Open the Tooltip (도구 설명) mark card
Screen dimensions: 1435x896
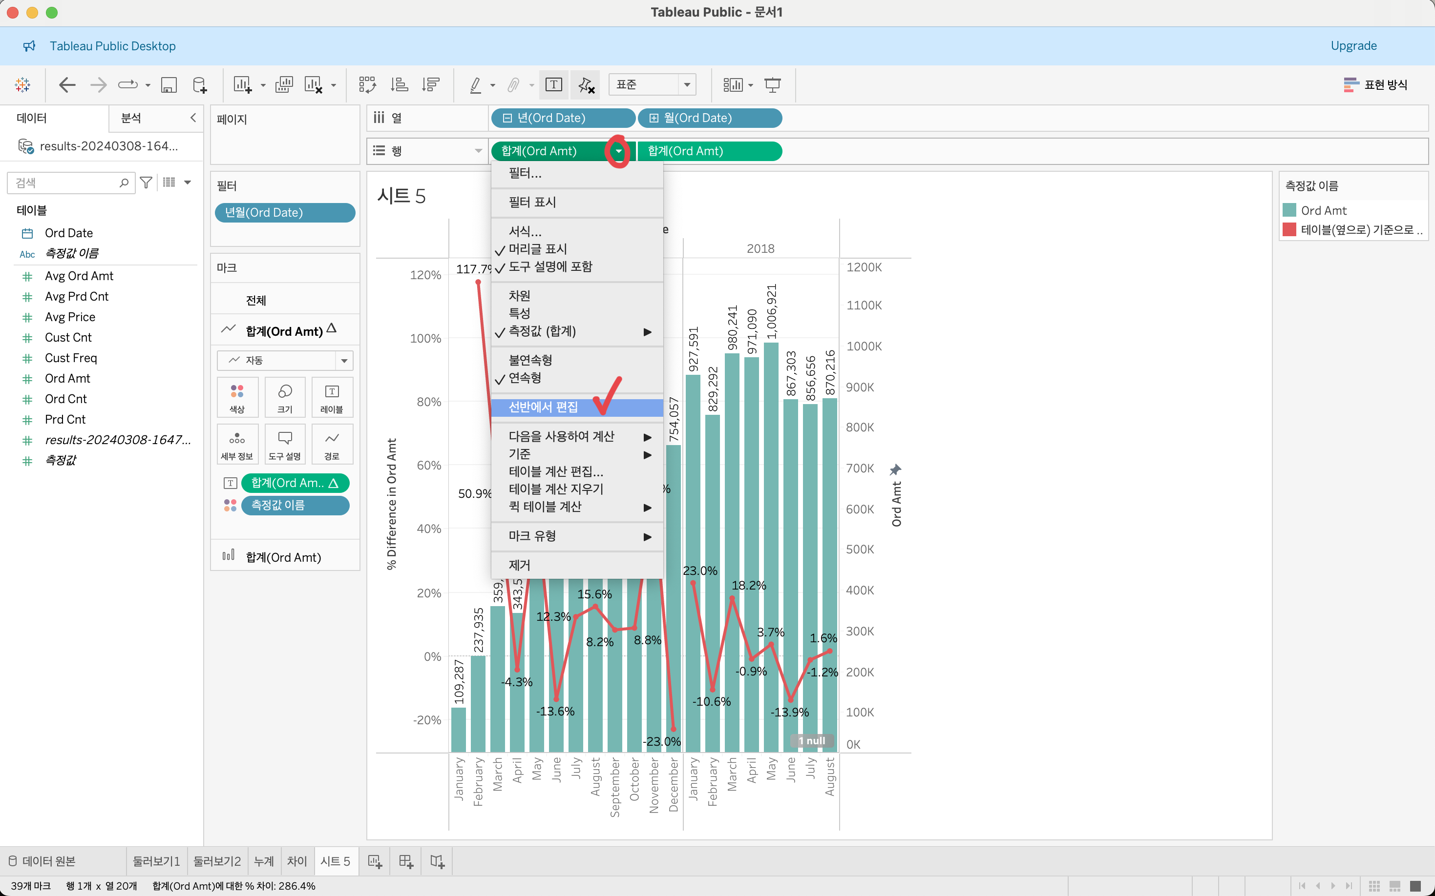click(285, 444)
